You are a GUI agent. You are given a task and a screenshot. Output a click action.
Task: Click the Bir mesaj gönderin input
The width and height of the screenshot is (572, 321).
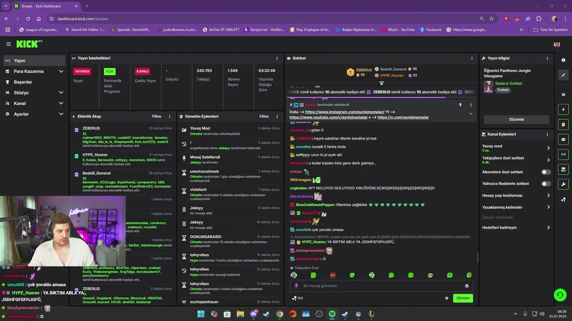point(381,286)
